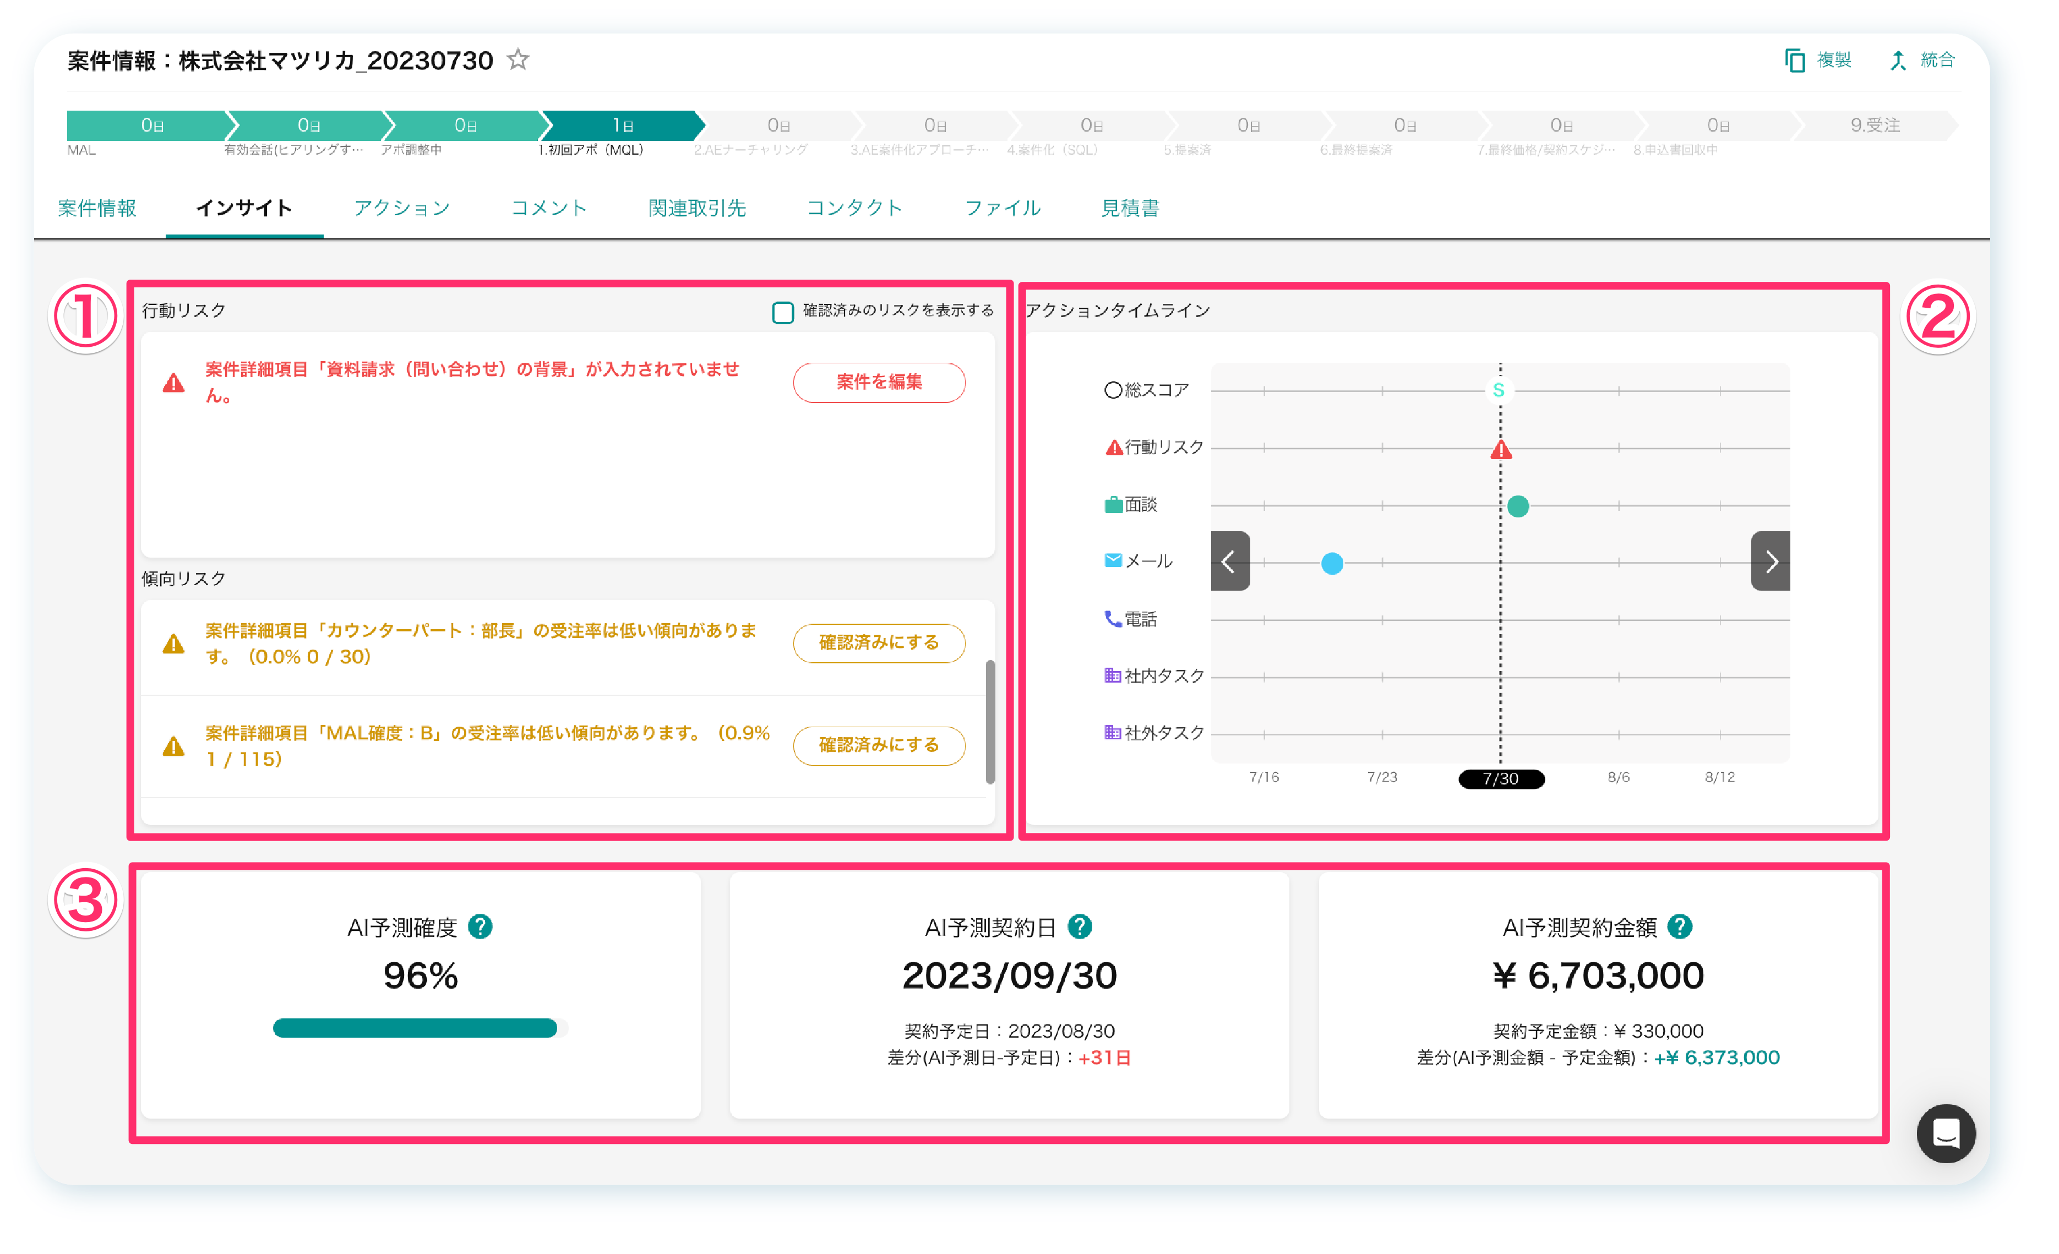Switch to the アクション tab
Viewport: 2059px width, 1254px height.
click(401, 208)
